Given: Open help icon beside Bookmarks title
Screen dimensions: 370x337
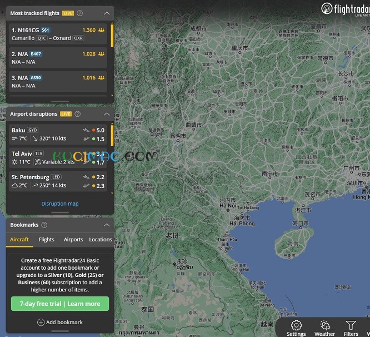Looking at the screenshot, I should pos(44,225).
